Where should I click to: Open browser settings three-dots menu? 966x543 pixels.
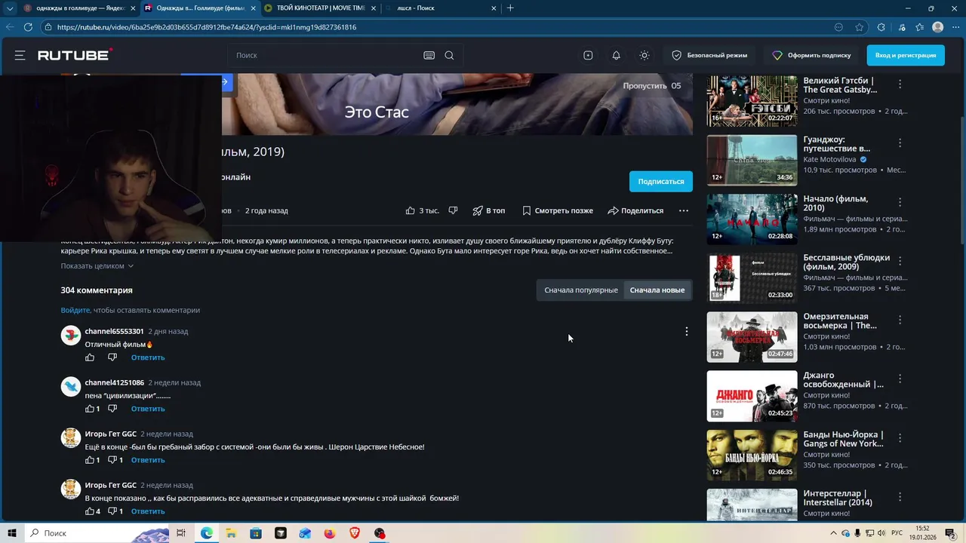[x=955, y=27]
